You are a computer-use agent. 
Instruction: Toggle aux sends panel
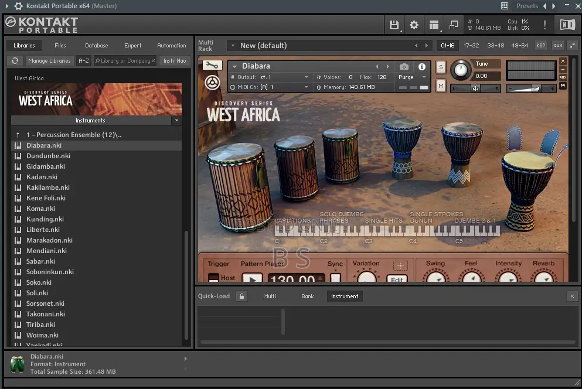(x=558, y=45)
